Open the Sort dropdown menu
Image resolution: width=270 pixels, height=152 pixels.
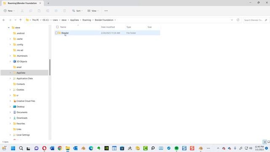coord(77,11)
